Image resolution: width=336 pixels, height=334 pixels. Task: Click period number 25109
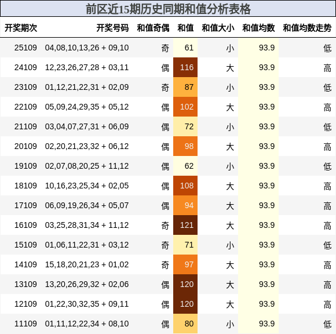[25, 48]
